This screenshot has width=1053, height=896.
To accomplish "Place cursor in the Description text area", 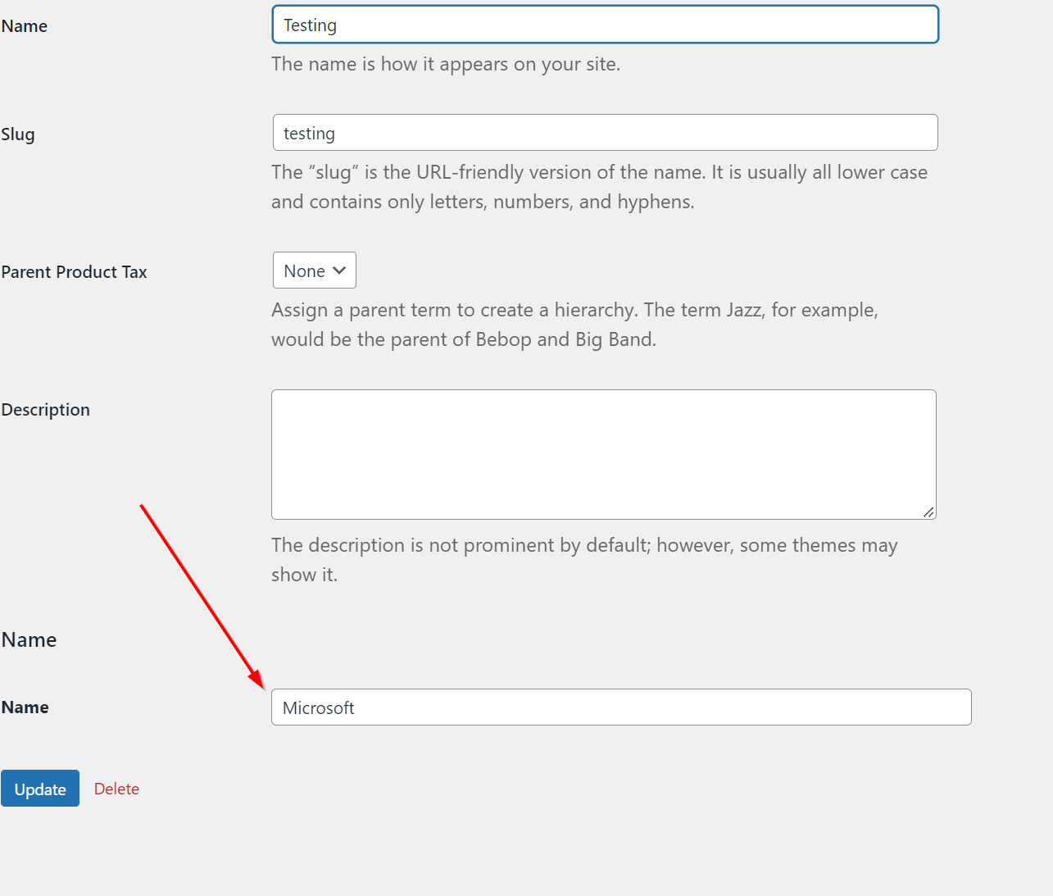I will tap(603, 454).
